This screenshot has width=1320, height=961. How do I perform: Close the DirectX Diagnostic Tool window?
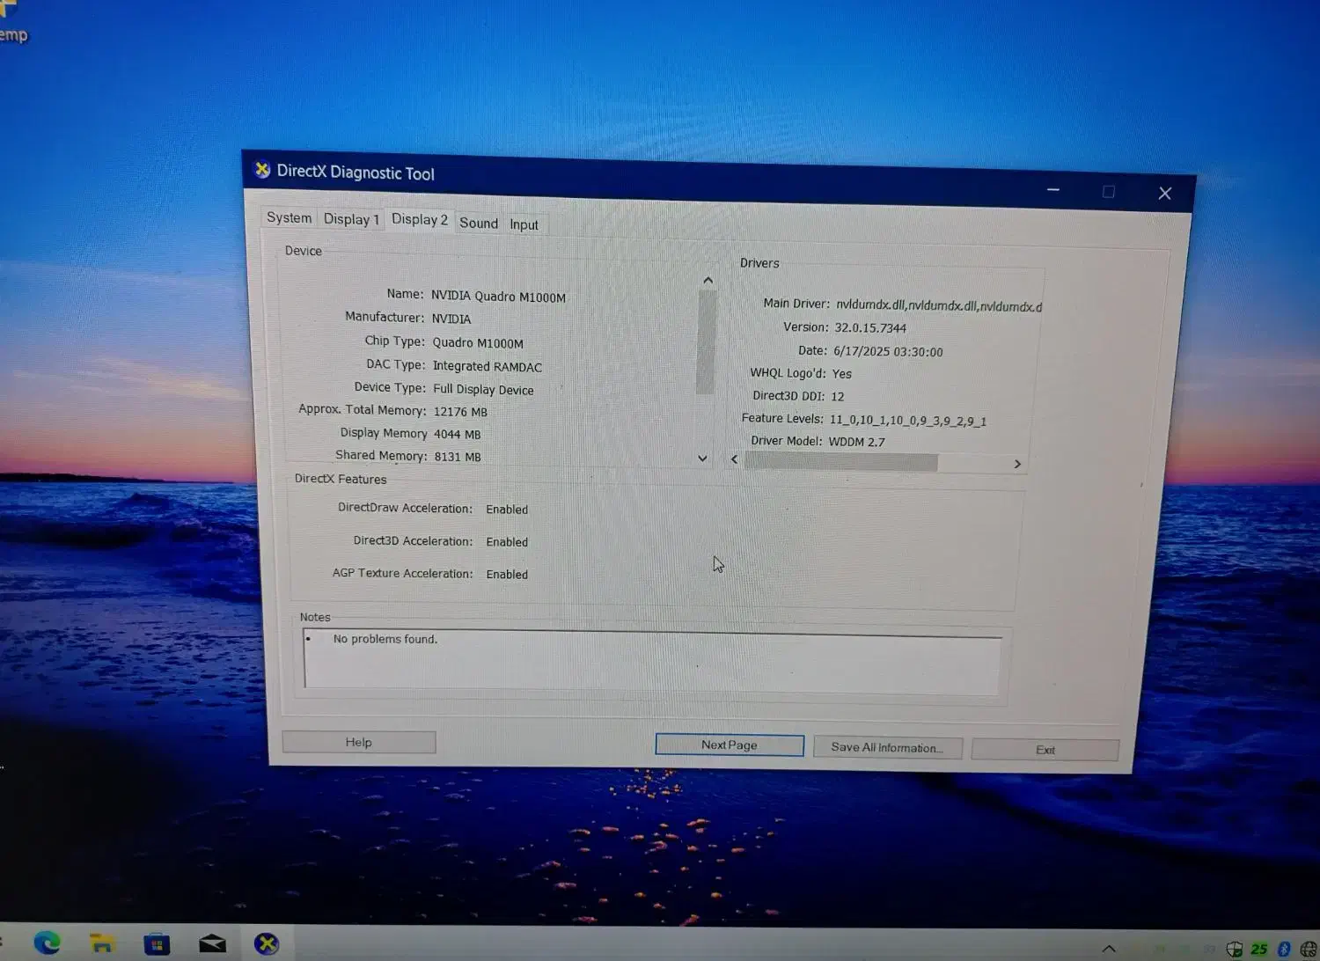tap(1164, 194)
